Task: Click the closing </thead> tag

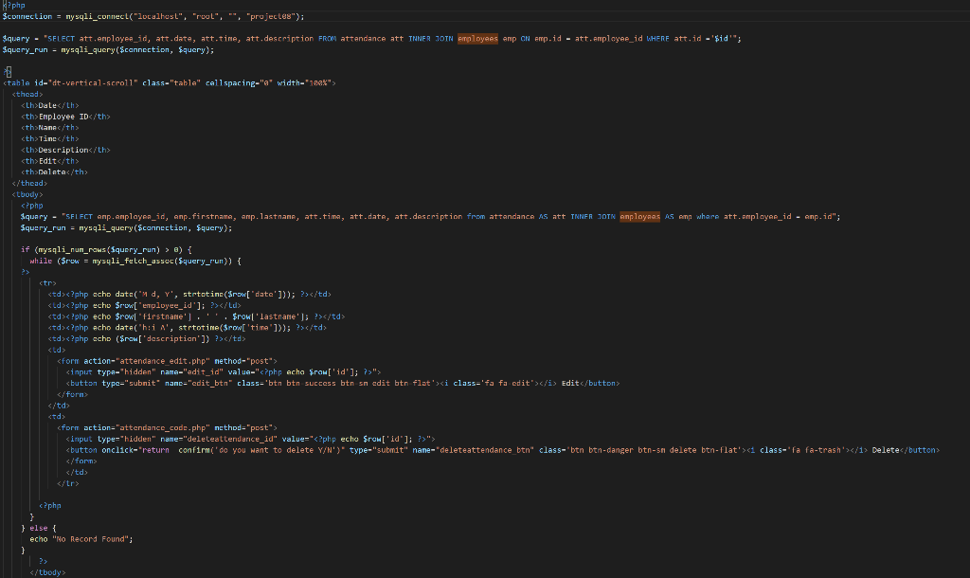Action: tap(29, 183)
